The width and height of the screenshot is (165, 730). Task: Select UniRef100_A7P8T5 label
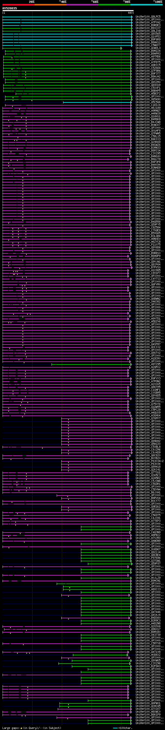click(x=148, y=62)
